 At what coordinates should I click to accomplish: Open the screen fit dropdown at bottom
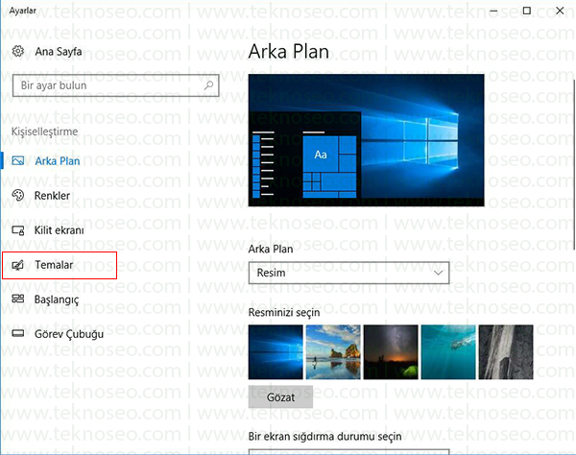pos(348,452)
